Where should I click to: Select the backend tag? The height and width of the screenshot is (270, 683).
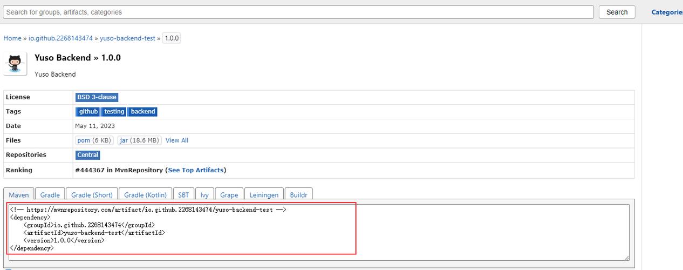coord(143,112)
